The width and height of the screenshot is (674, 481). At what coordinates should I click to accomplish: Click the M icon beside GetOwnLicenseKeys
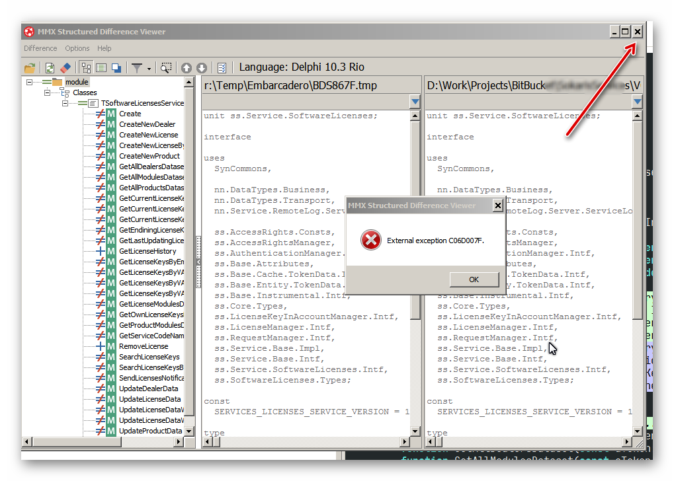pyautogui.click(x=111, y=314)
